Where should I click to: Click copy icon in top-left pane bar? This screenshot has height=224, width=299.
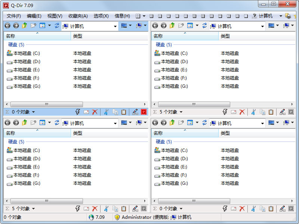click(115, 112)
